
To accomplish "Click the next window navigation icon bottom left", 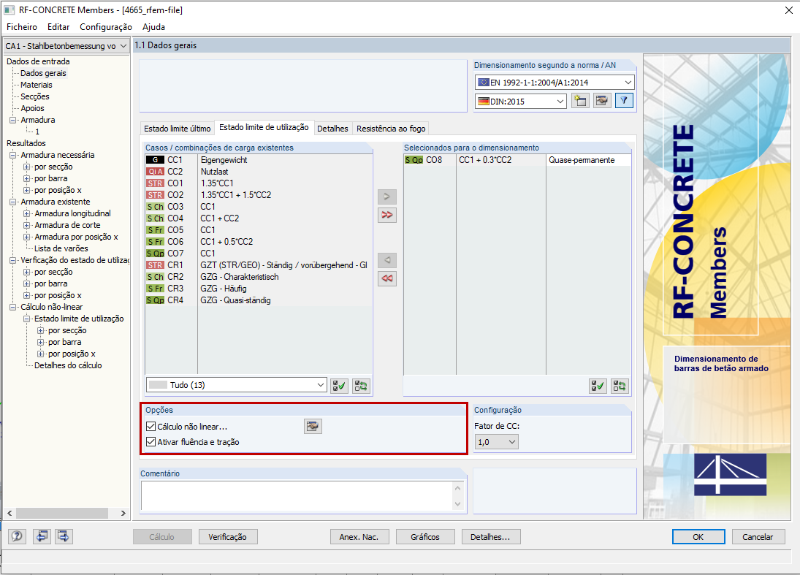I will pos(64,536).
